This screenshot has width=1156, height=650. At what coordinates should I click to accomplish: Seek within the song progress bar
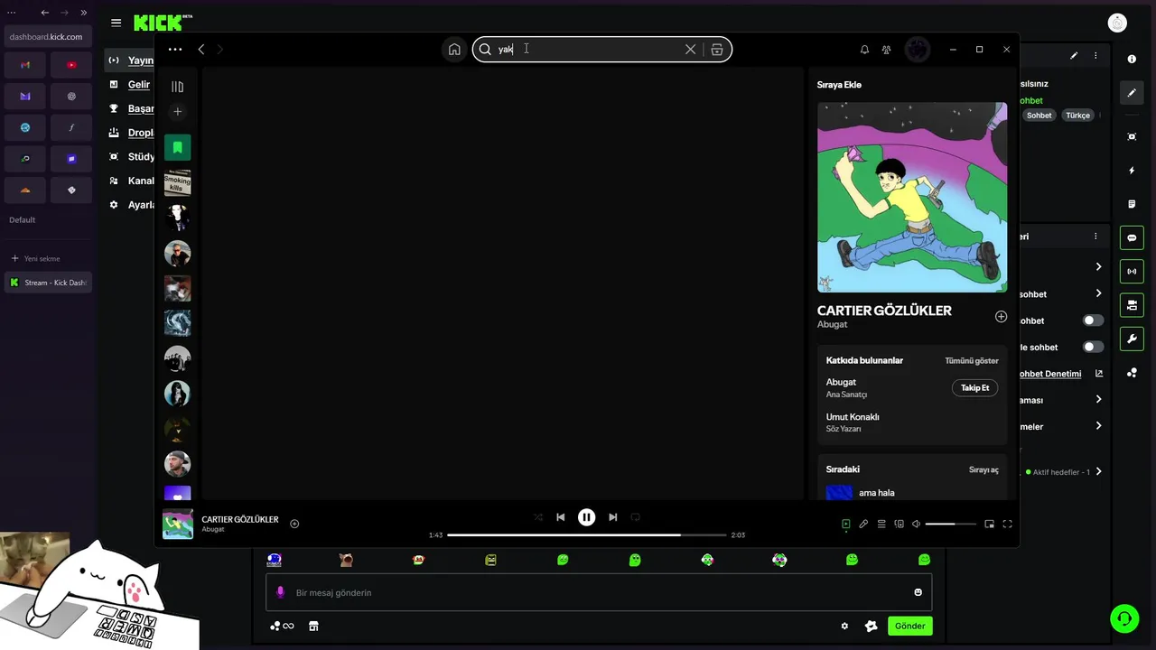(x=586, y=535)
